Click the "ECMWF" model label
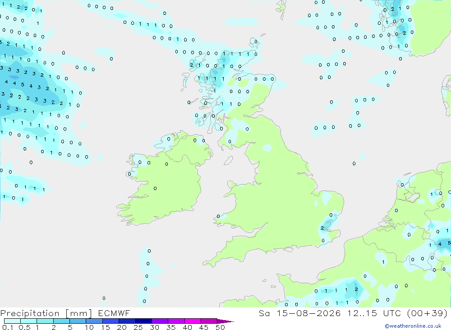 114,313
